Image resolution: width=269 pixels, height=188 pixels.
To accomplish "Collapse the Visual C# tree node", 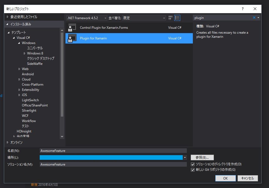I will (x=14, y=38).
